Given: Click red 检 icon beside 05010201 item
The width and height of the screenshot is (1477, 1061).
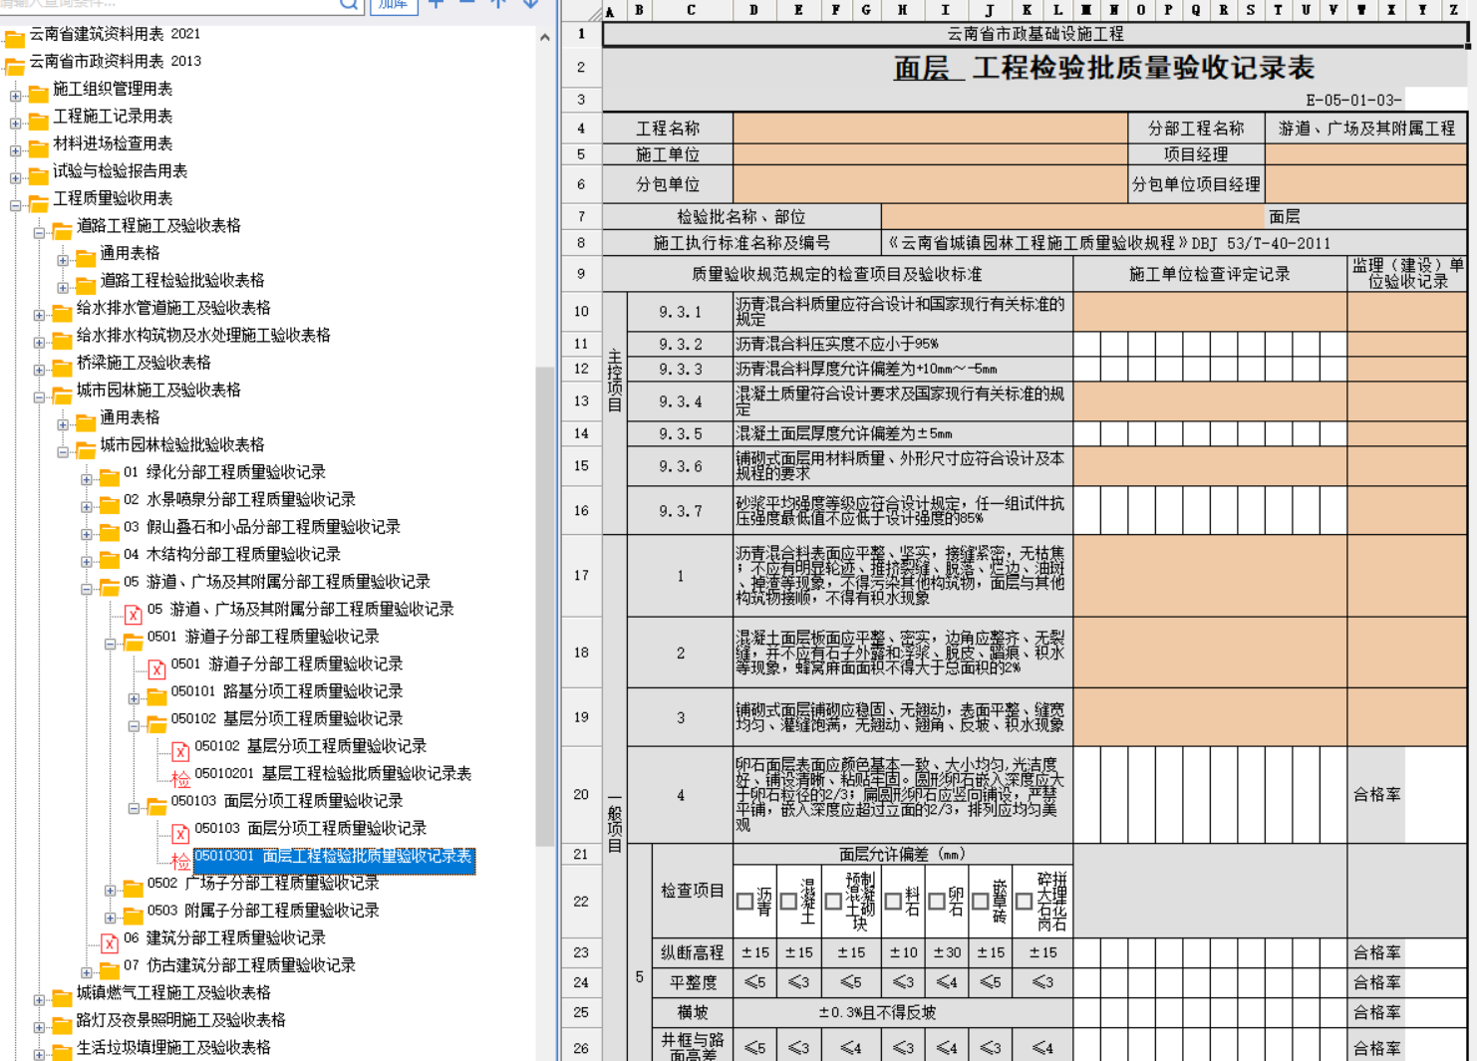Looking at the screenshot, I should tap(180, 779).
